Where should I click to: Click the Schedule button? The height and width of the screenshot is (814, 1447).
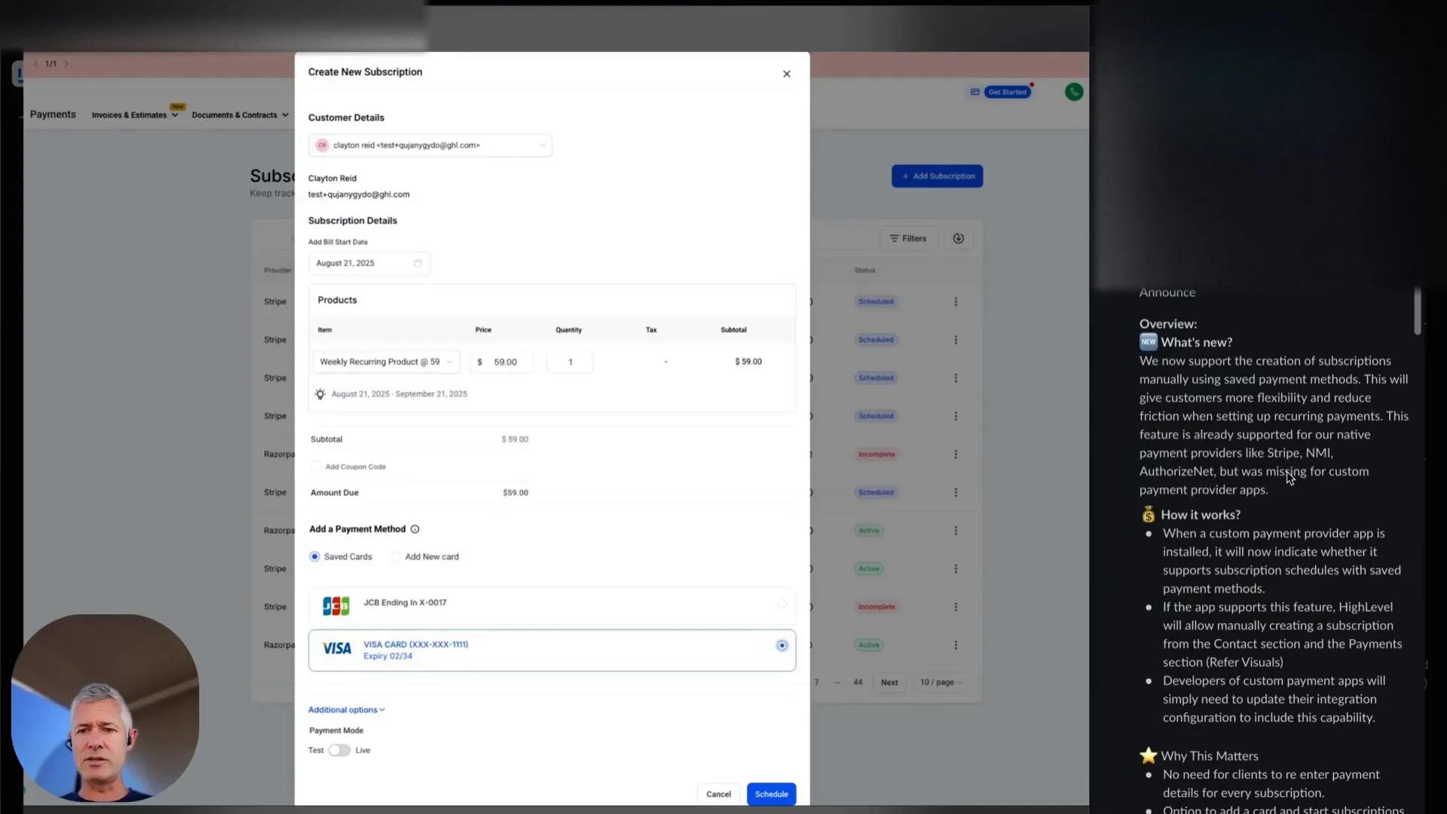(771, 794)
